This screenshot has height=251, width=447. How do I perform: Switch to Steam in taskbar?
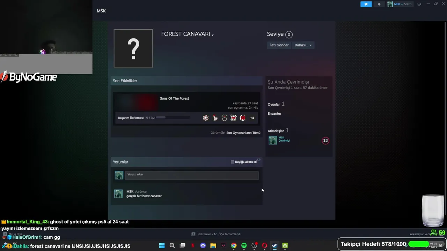click(x=274, y=245)
